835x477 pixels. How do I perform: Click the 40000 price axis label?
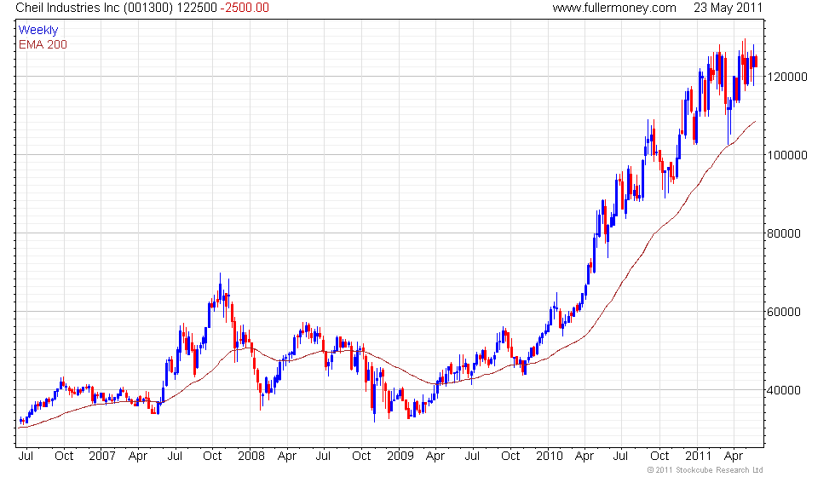pyautogui.click(x=783, y=390)
